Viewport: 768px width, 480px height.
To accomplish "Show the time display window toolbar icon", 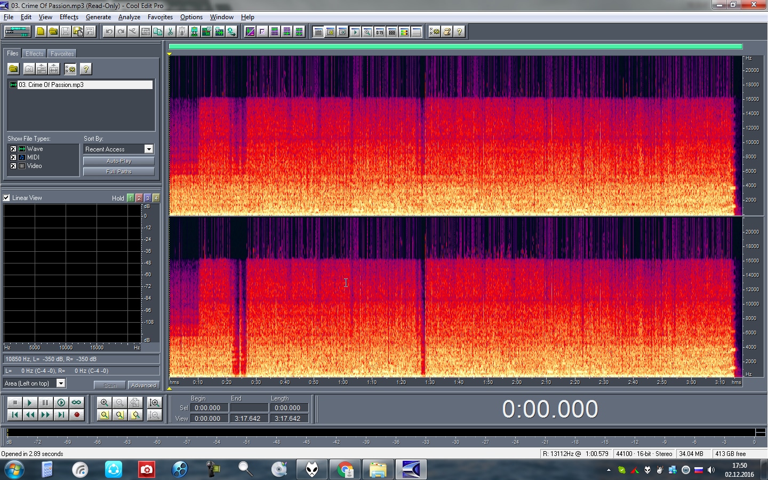I will coord(380,31).
